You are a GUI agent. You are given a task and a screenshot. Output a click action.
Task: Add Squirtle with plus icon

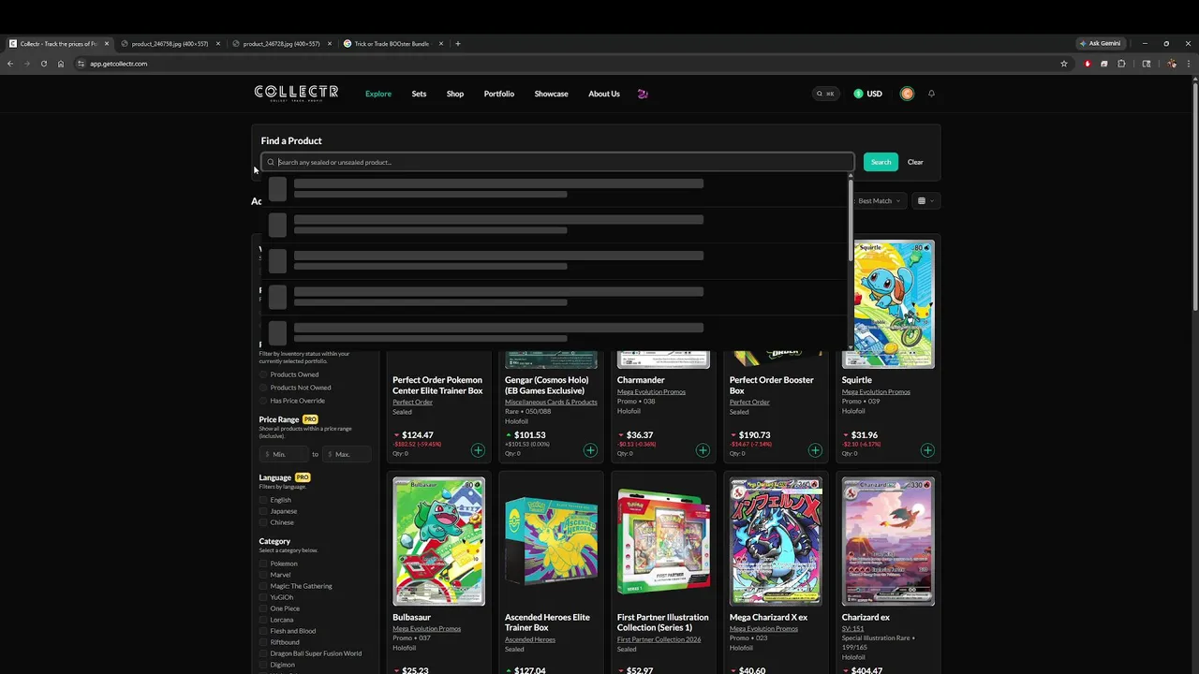[927, 450]
